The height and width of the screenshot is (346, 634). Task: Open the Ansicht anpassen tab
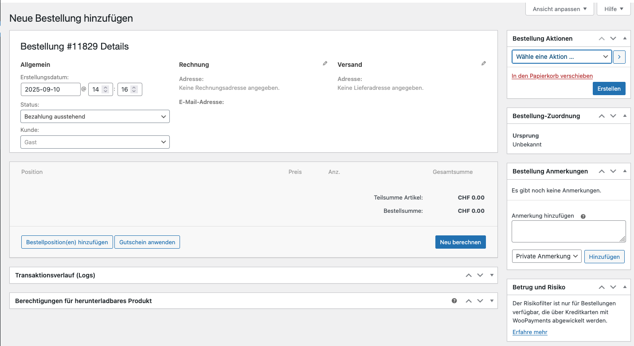(x=560, y=9)
